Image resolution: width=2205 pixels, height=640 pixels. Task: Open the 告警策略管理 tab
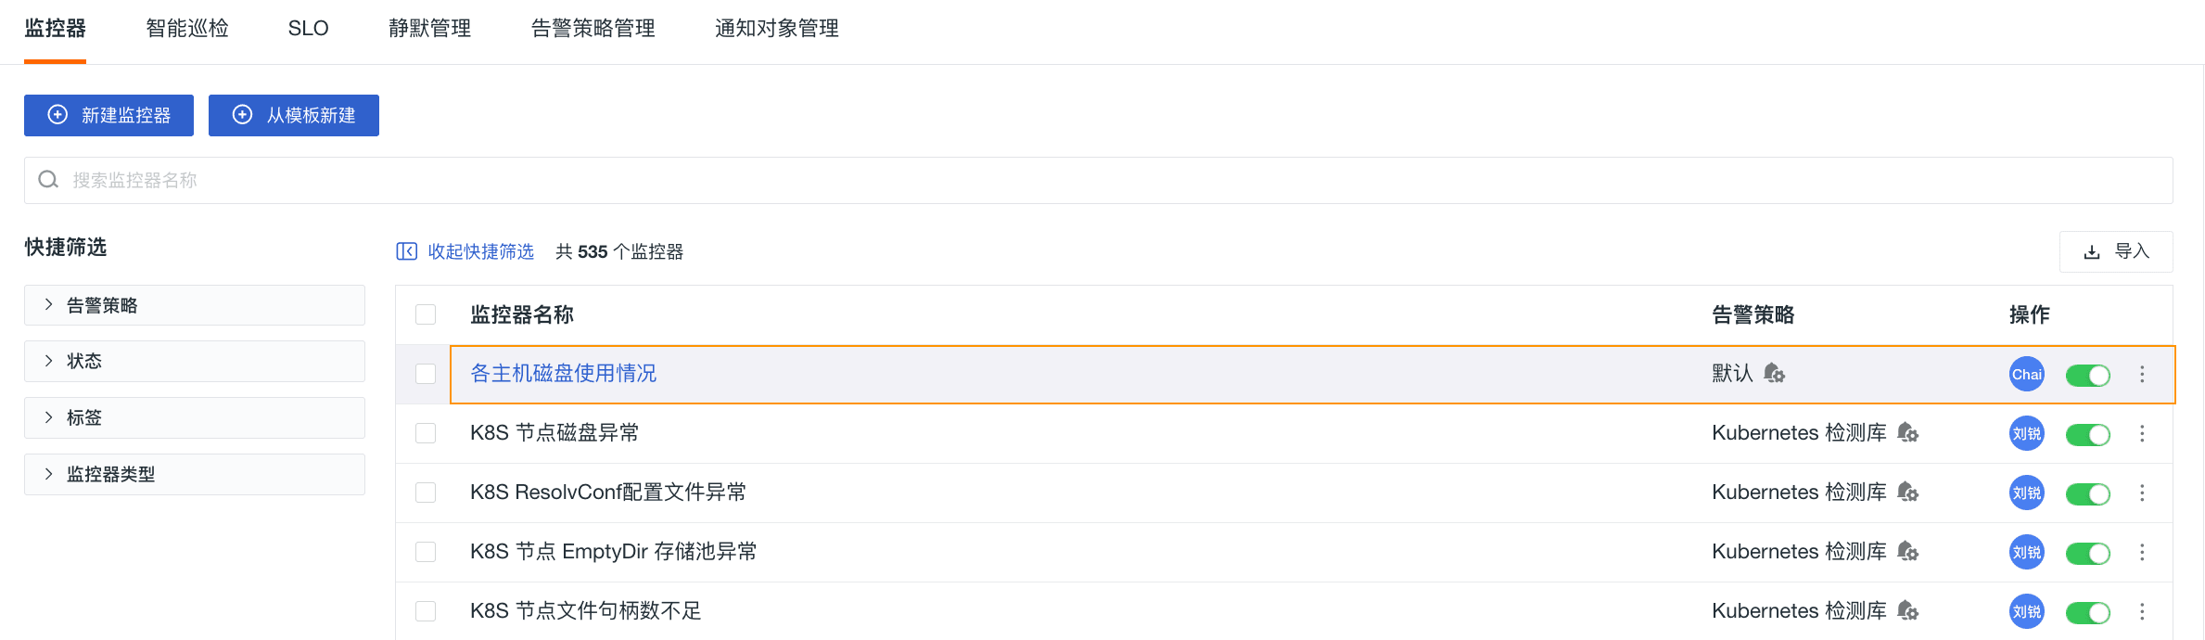[x=593, y=29]
